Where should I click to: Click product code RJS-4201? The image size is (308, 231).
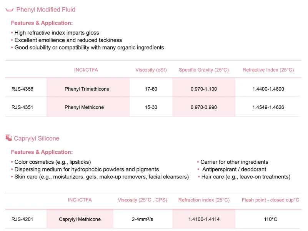click(x=22, y=219)
